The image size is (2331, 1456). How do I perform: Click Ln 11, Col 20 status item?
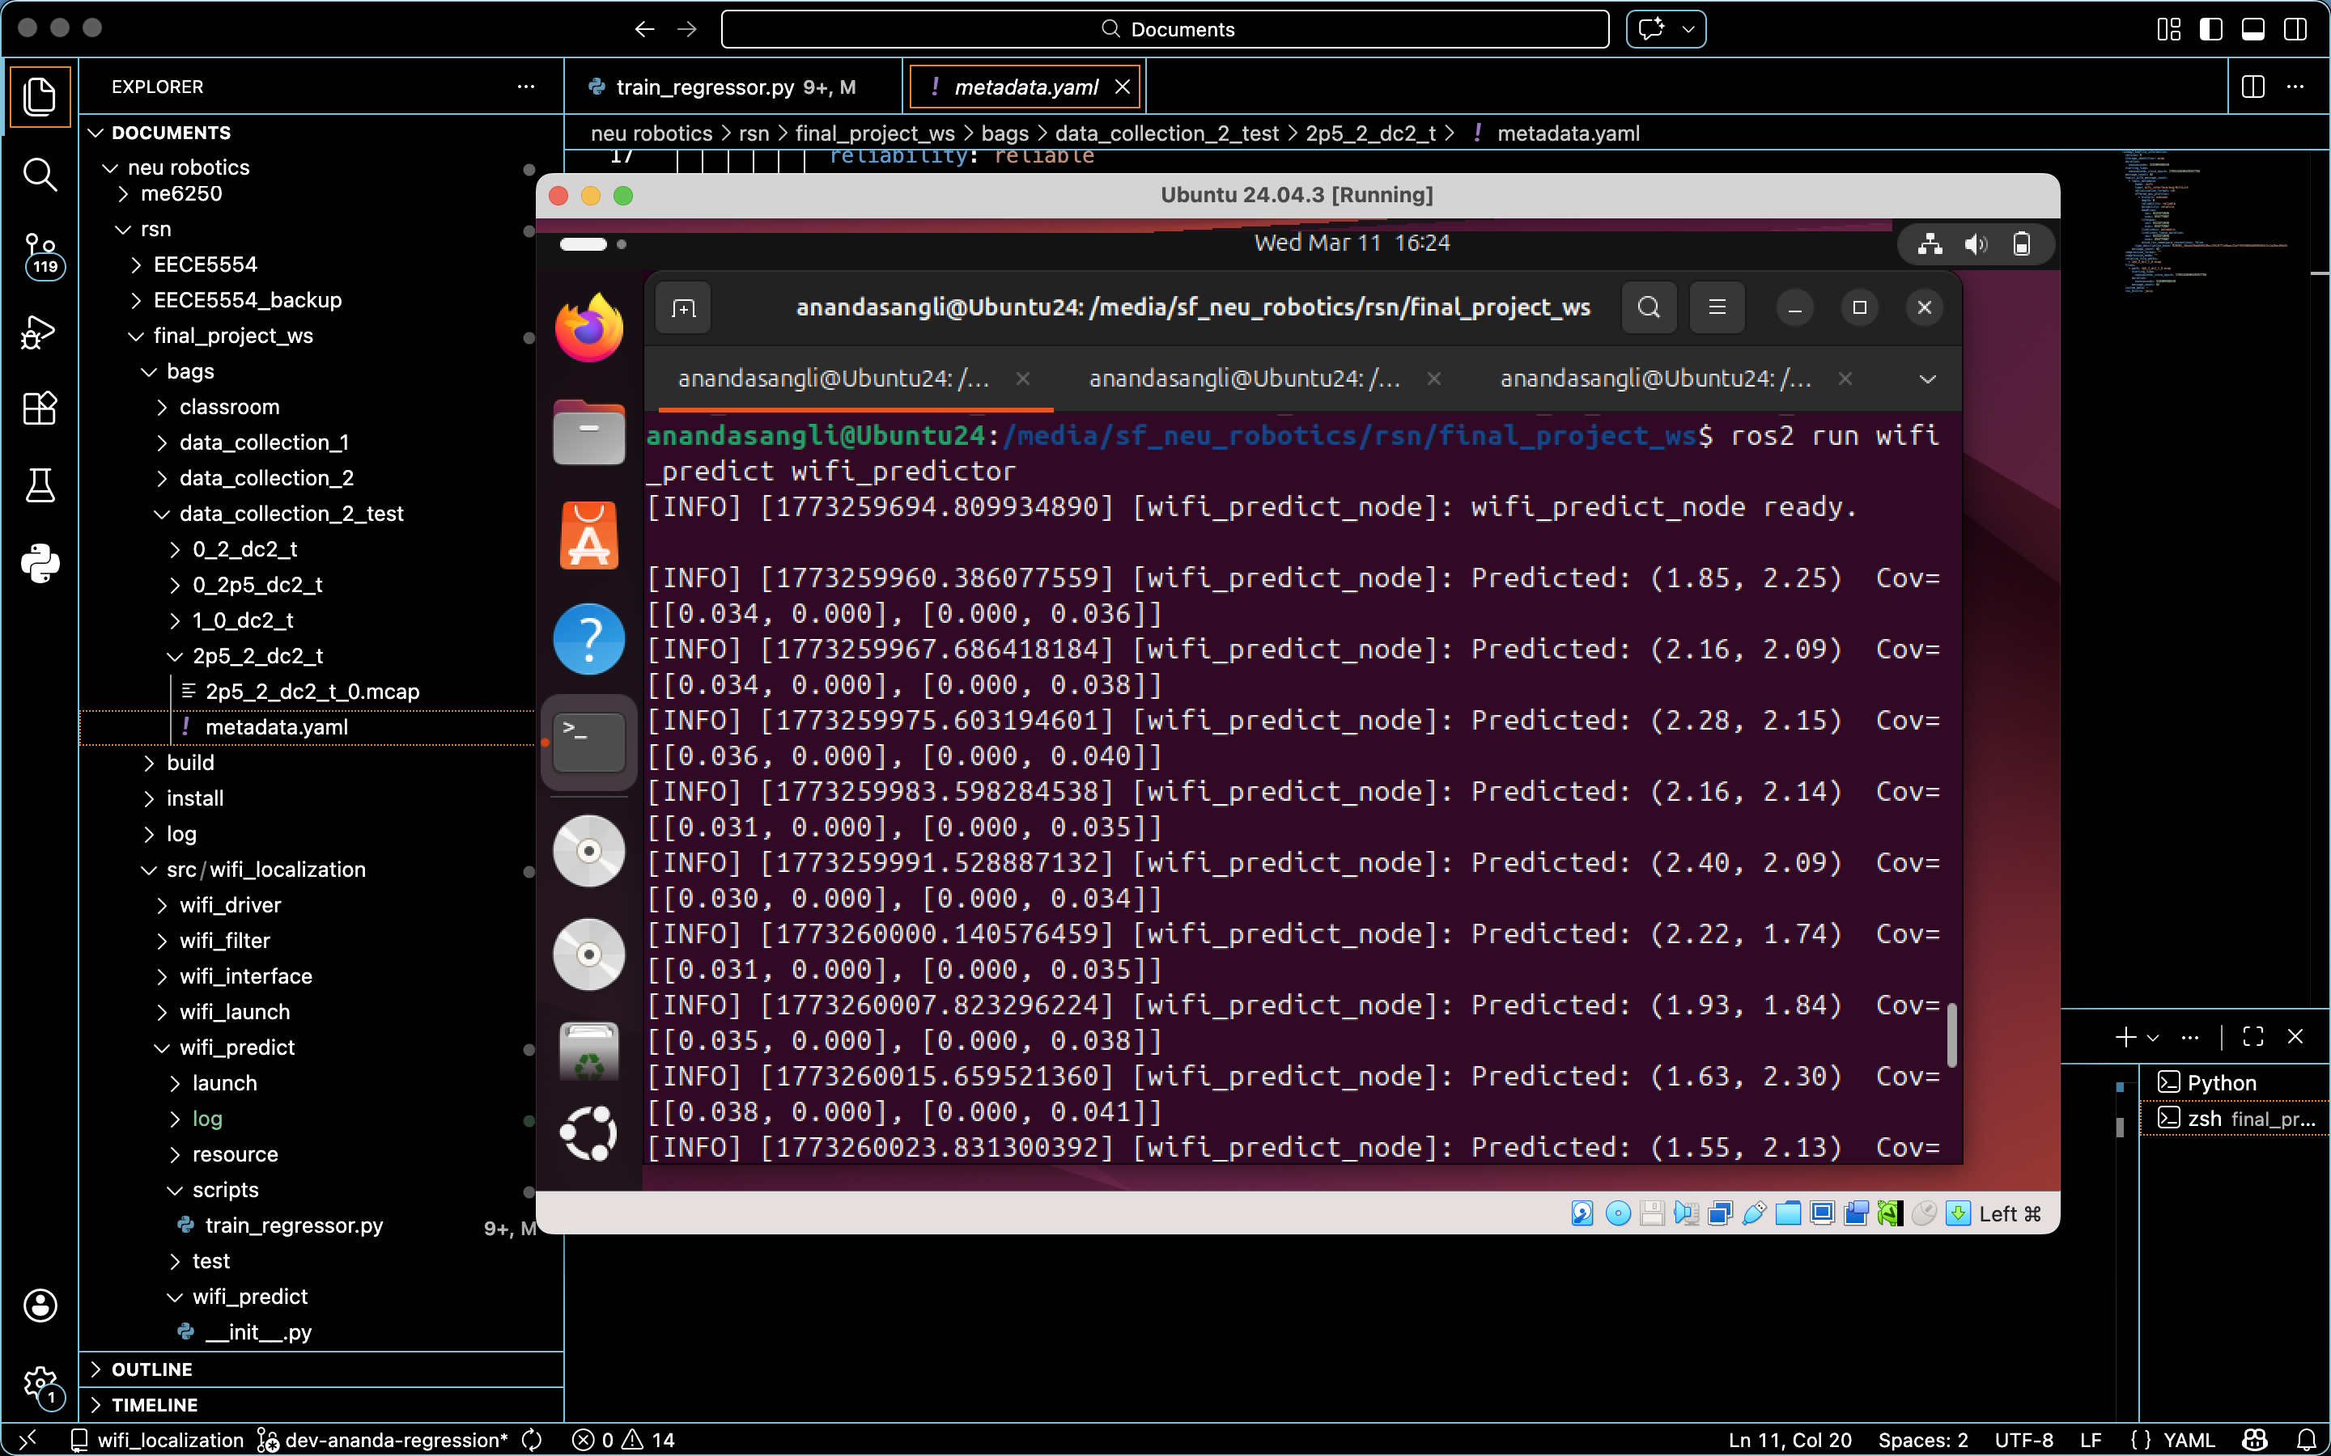[1789, 1440]
